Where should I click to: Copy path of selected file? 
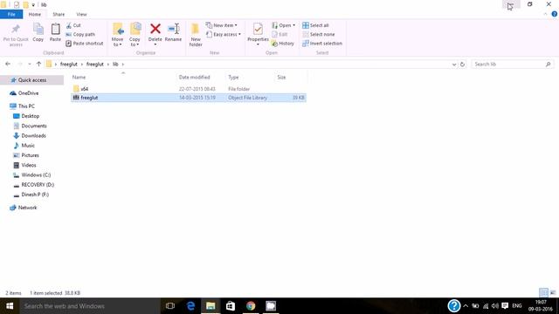[80, 35]
